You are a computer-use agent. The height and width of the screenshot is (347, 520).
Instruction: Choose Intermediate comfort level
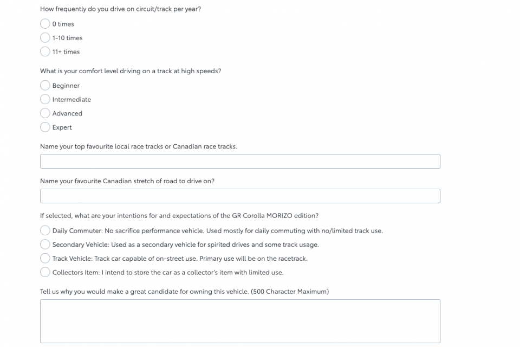(x=45, y=100)
